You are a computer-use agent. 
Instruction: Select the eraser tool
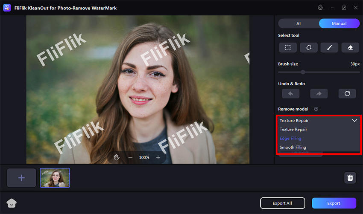350,47
